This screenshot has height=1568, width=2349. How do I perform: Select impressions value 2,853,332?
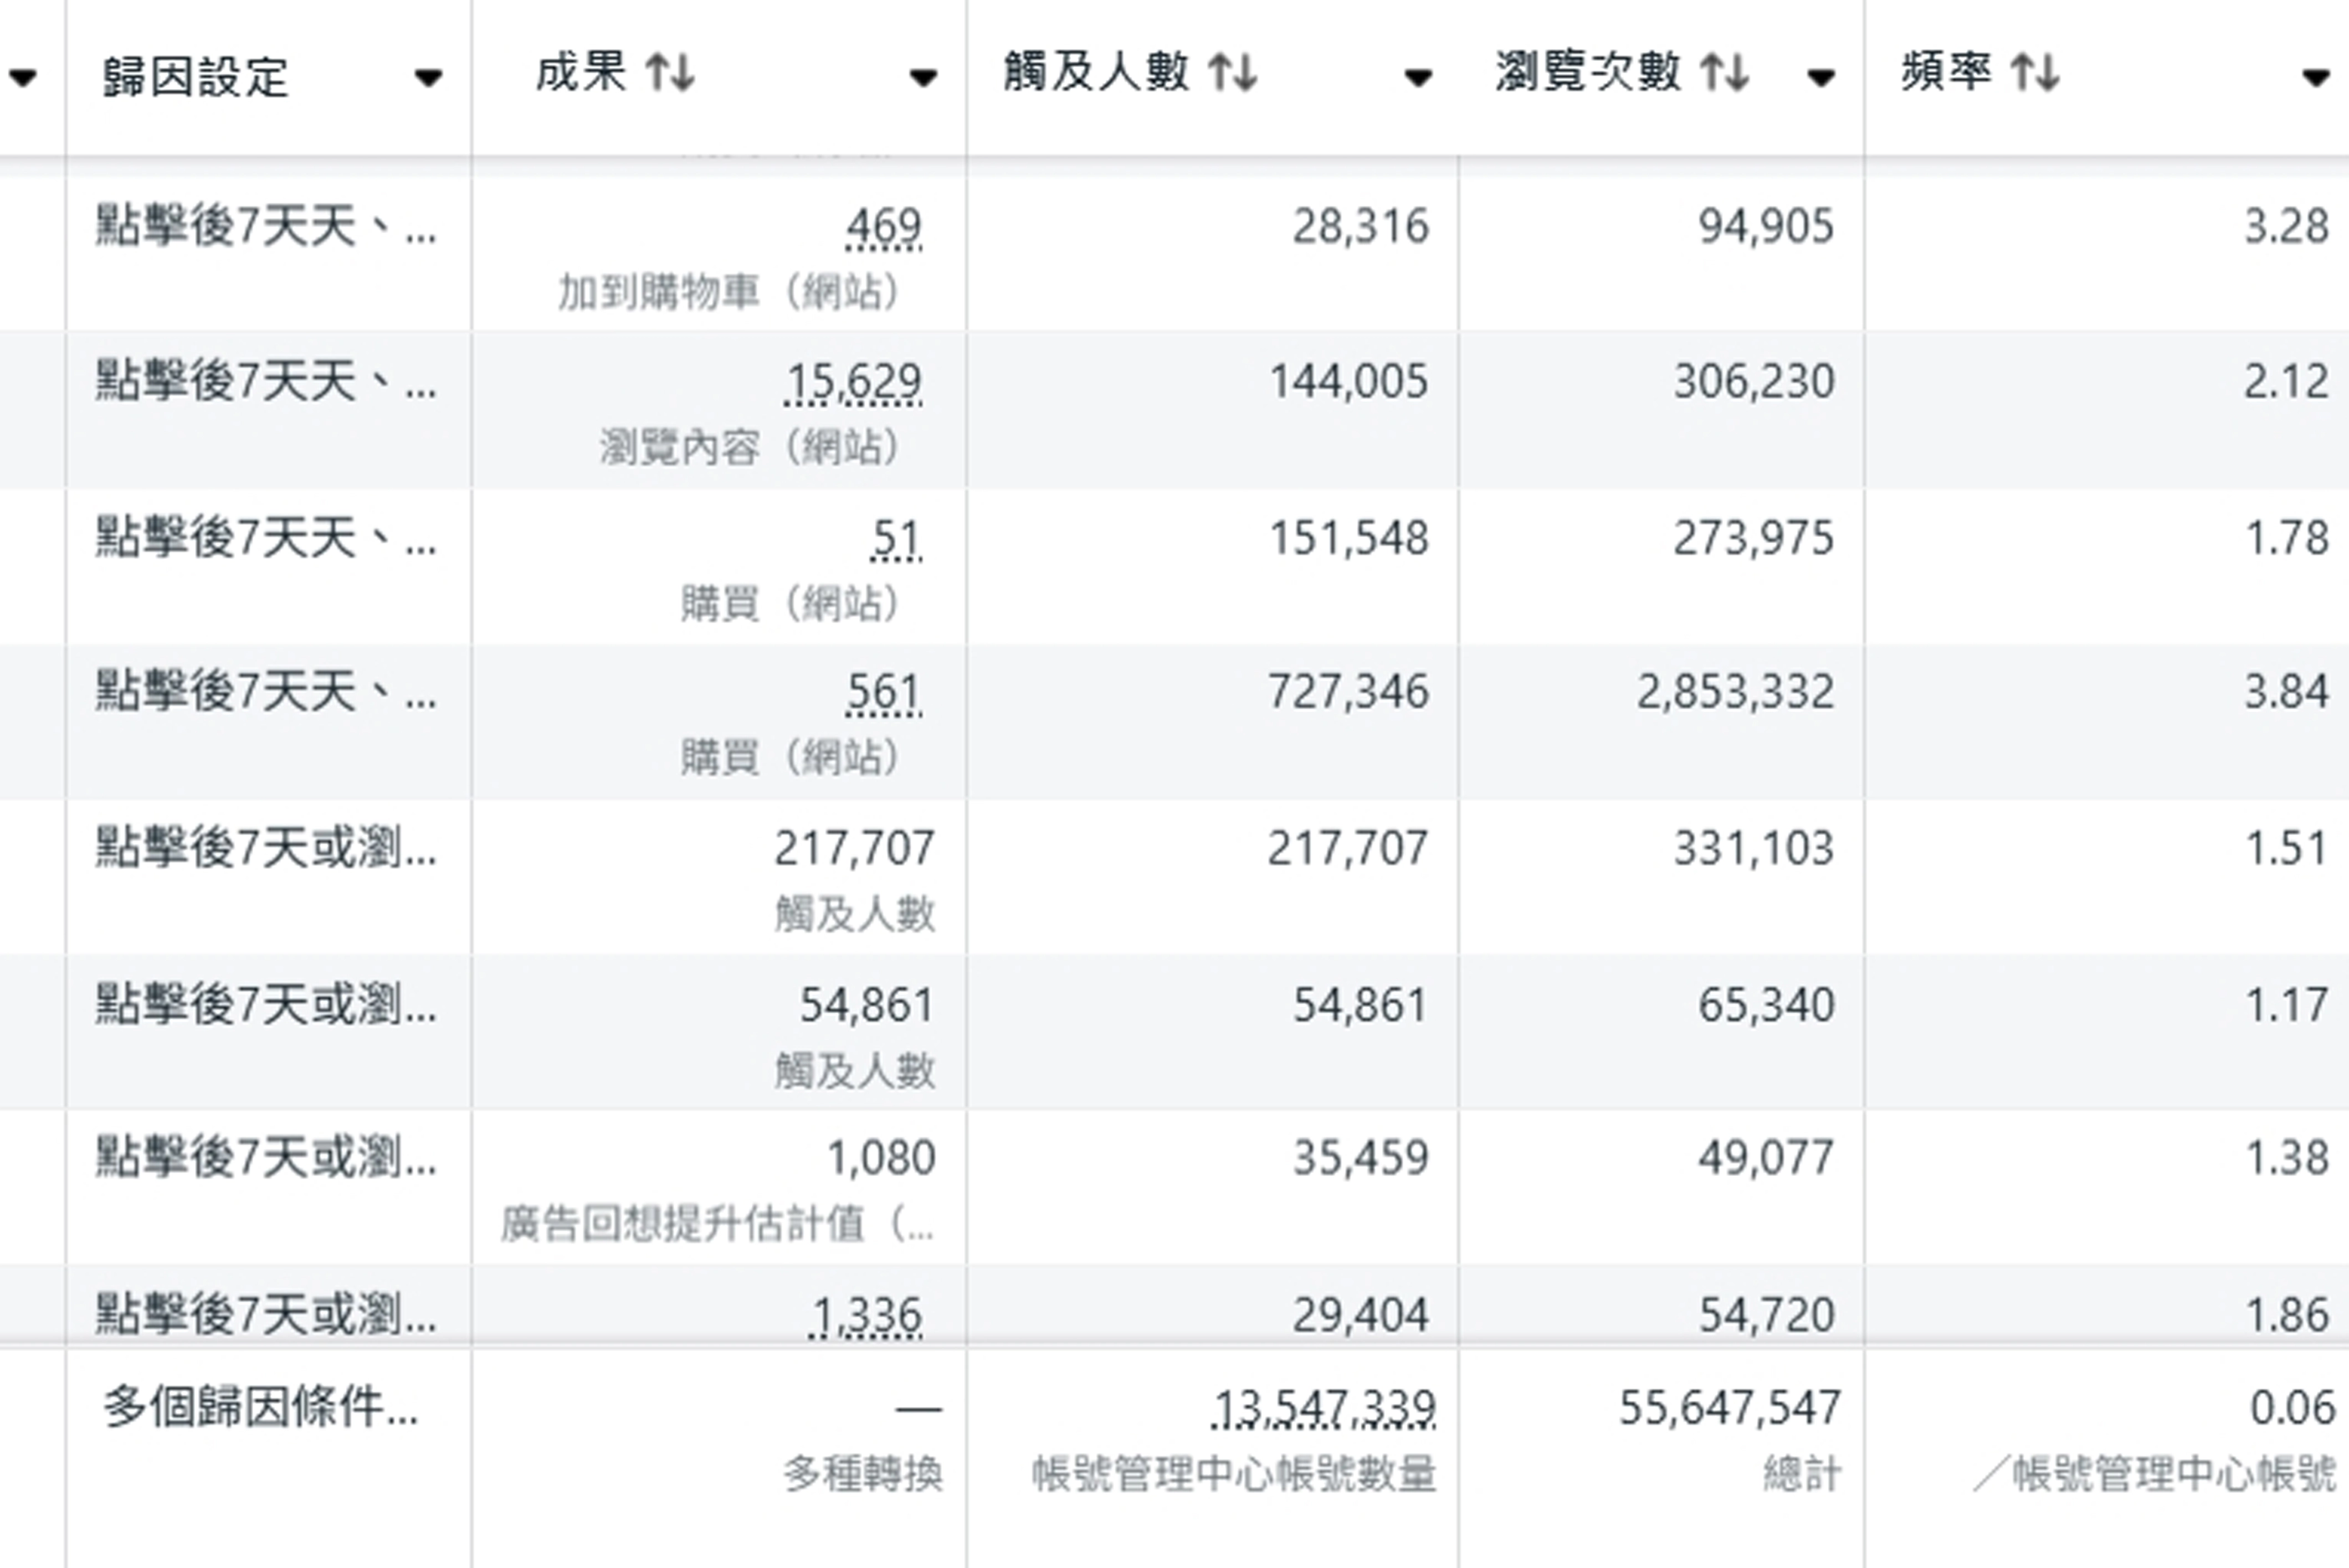tap(1736, 693)
